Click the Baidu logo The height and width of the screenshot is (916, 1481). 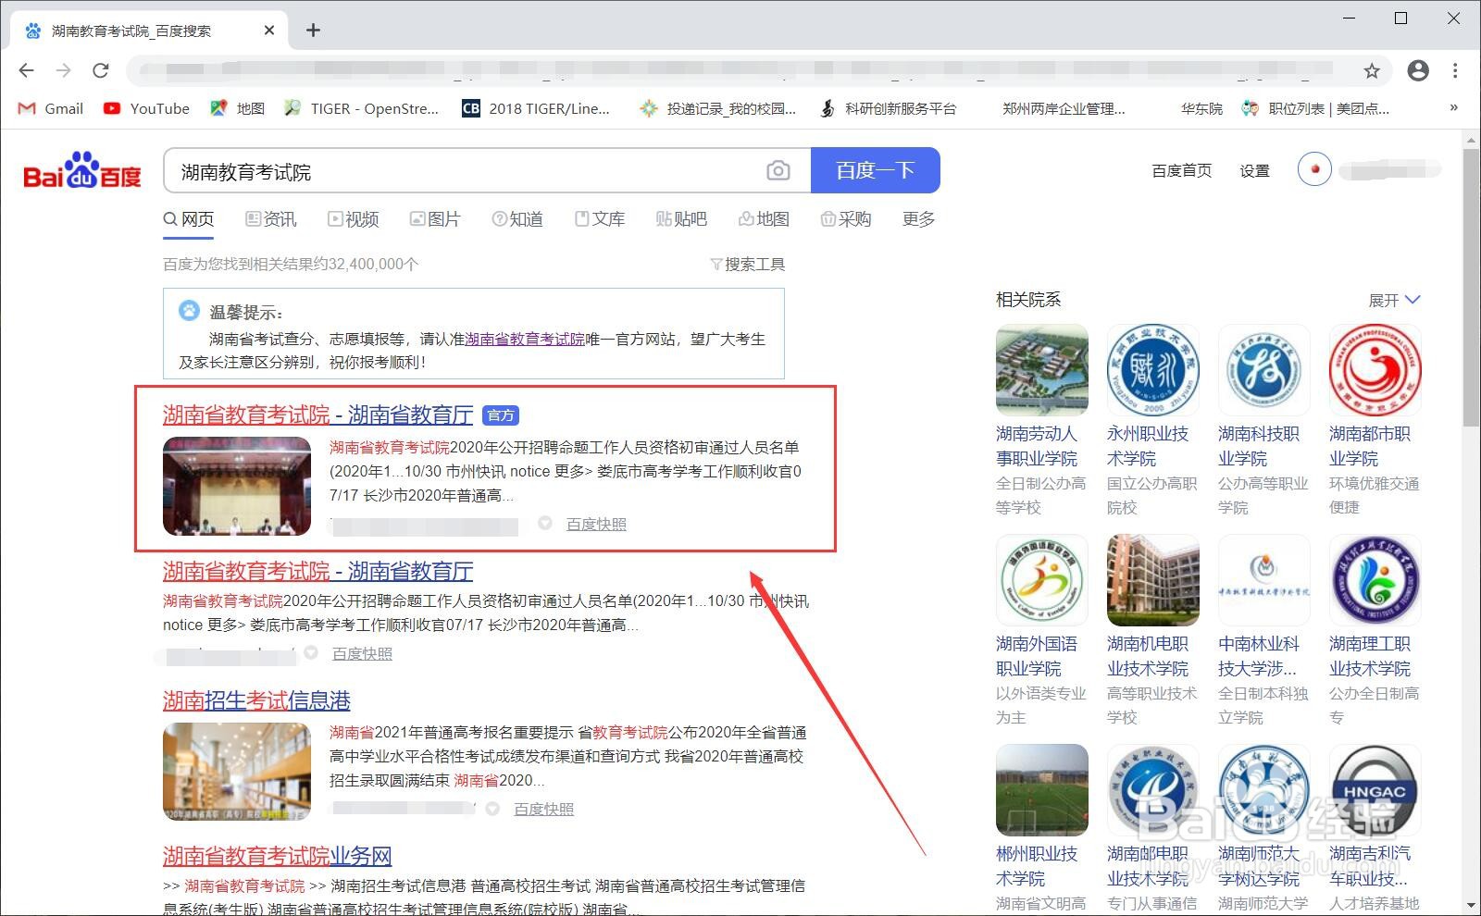[81, 170]
